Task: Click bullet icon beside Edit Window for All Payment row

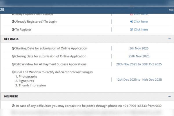Action: pos(13,64)
